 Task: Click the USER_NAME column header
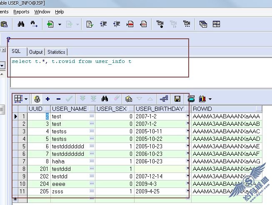click(x=72, y=109)
